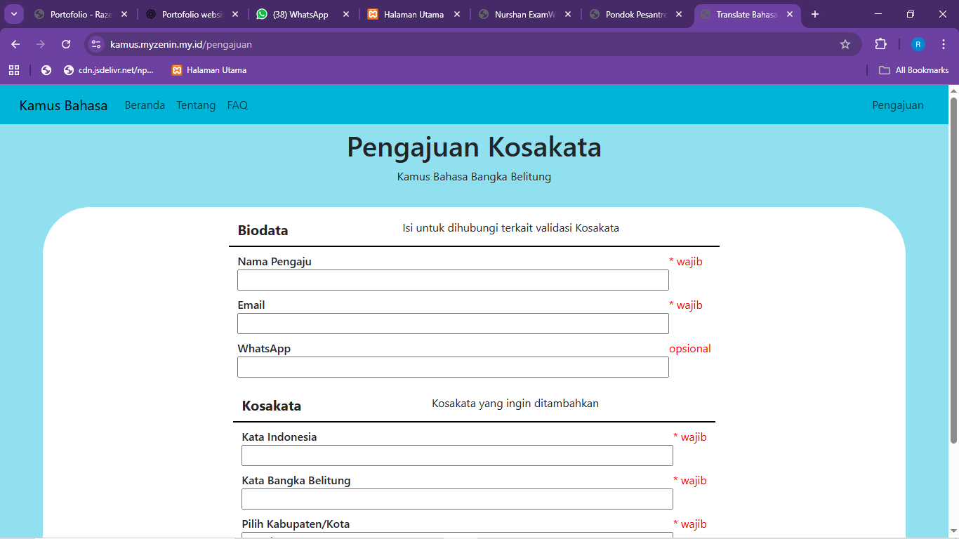Click the new tab plus button
This screenshot has width=959, height=539.
814,14
